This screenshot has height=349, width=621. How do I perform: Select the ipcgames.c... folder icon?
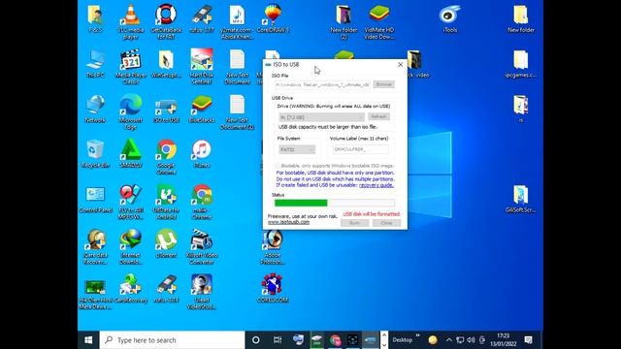coord(520,63)
